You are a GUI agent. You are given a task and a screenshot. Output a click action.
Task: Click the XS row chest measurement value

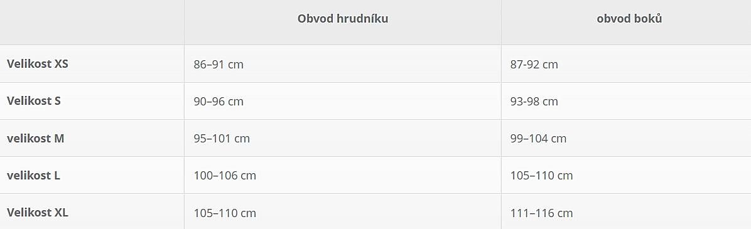219,64
